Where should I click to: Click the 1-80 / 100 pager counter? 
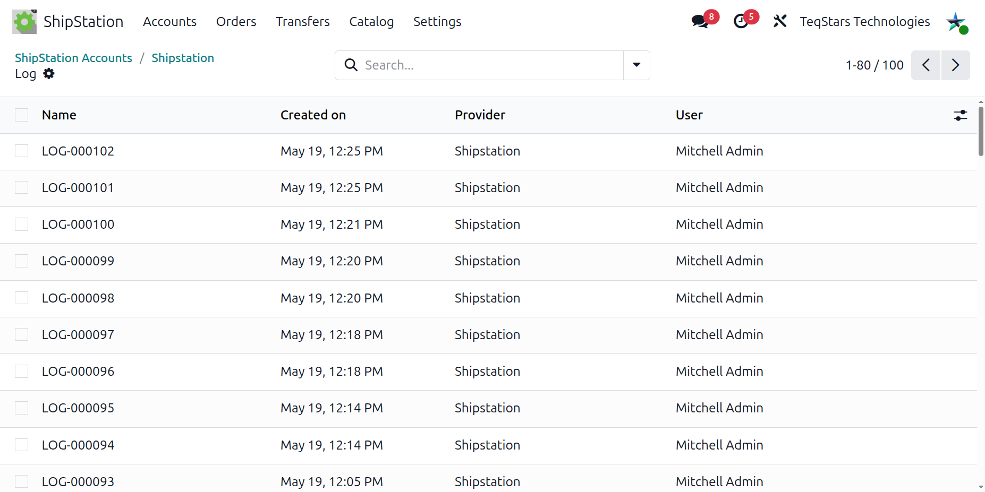(x=874, y=65)
